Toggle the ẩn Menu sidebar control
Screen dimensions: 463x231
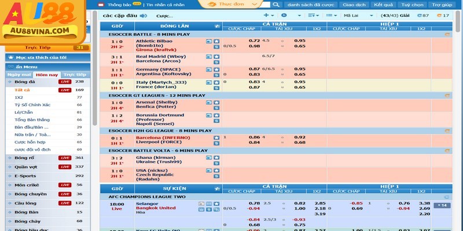click(48, 67)
